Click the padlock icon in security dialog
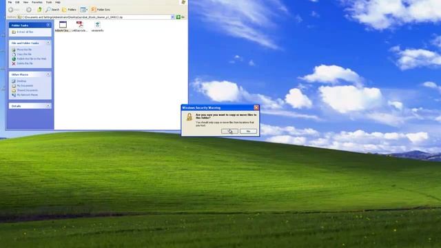Image resolution: width=441 pixels, height=248 pixels. click(189, 116)
